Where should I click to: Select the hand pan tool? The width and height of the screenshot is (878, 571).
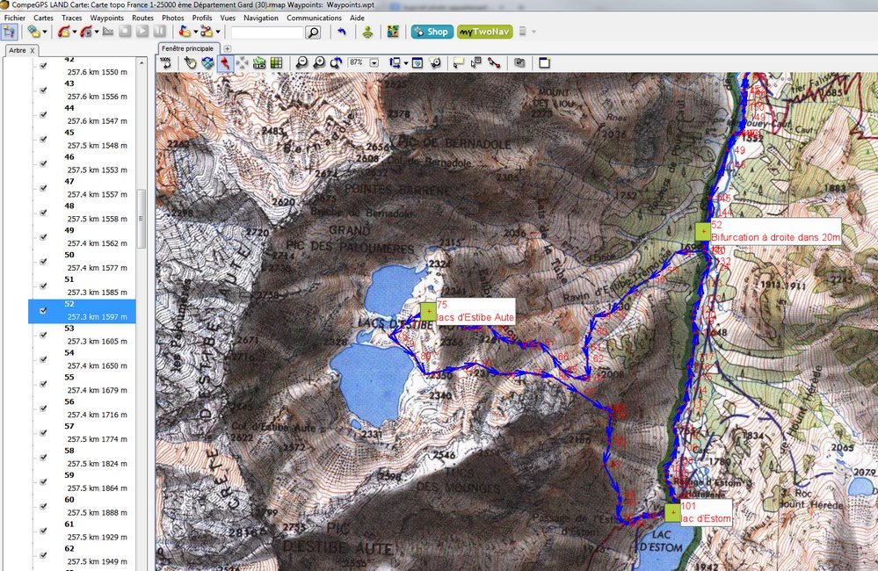191,62
